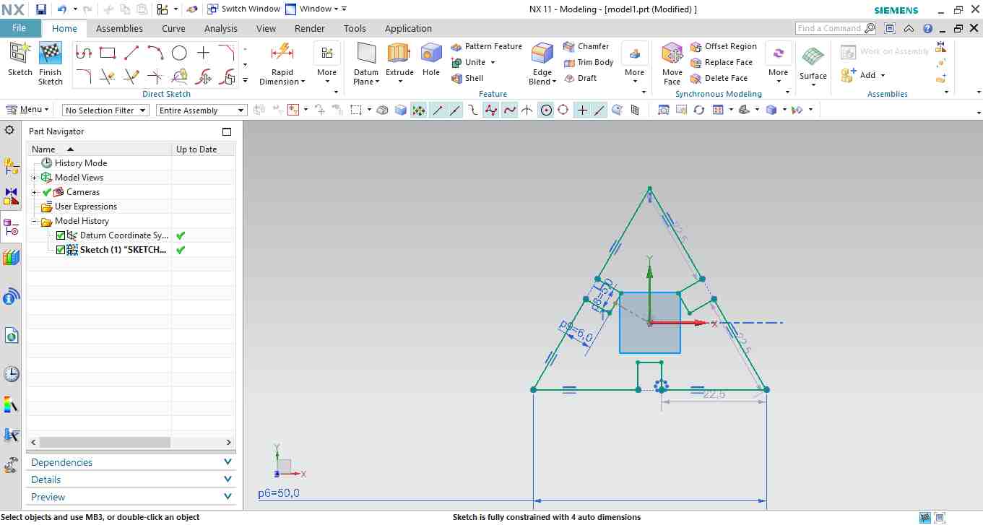Click the Shell command
Image resolution: width=983 pixels, height=525 pixels.
[x=467, y=78]
